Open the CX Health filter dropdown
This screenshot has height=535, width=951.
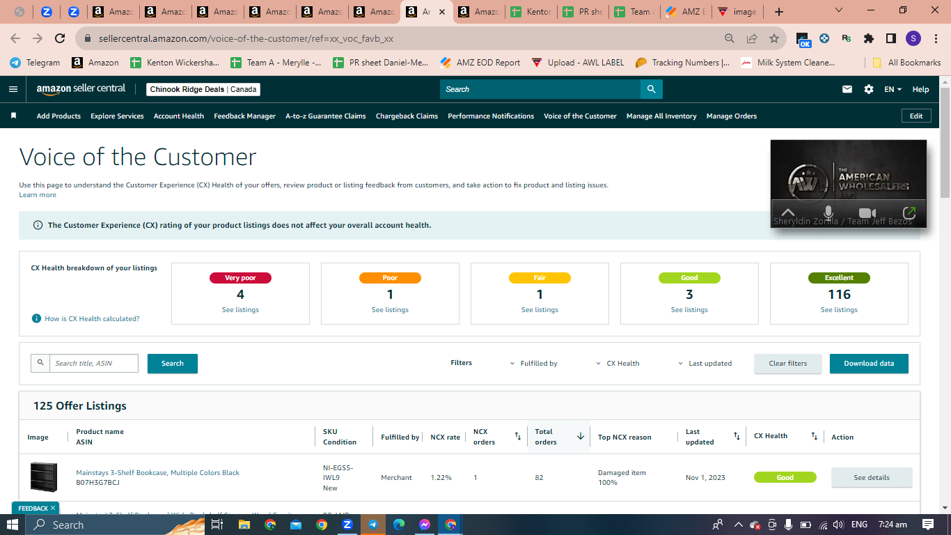(618, 363)
